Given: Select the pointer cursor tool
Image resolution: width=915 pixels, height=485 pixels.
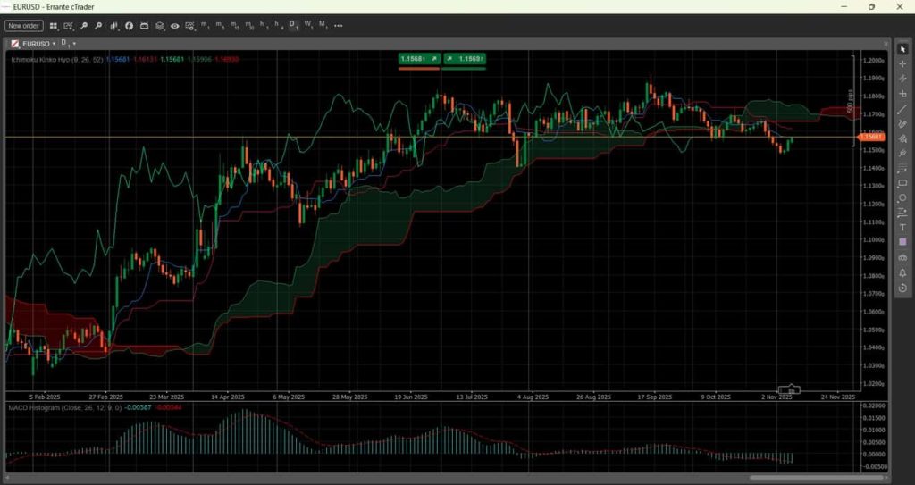Looking at the screenshot, I should 902,48.
